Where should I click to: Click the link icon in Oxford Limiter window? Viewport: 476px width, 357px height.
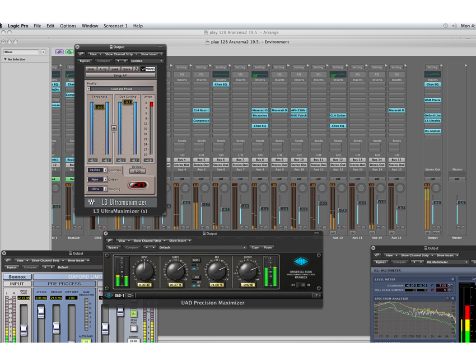tap(8, 260)
